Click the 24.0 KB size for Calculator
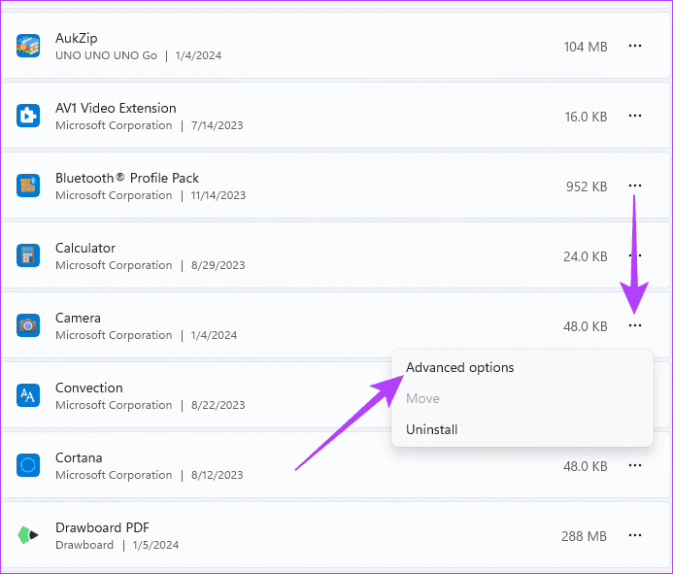The height and width of the screenshot is (574, 673). click(586, 256)
